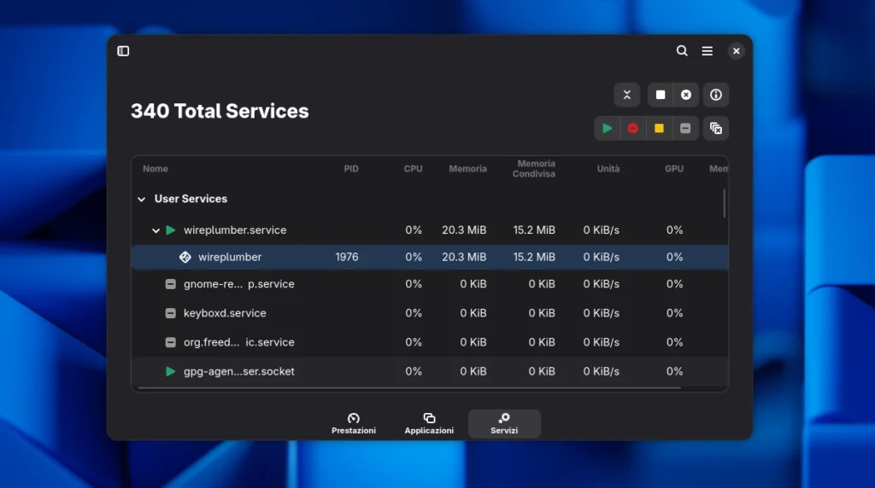Viewport: 875px width, 488px height.
Task: Click the vertical scrollbar in services list
Action: coord(725,203)
